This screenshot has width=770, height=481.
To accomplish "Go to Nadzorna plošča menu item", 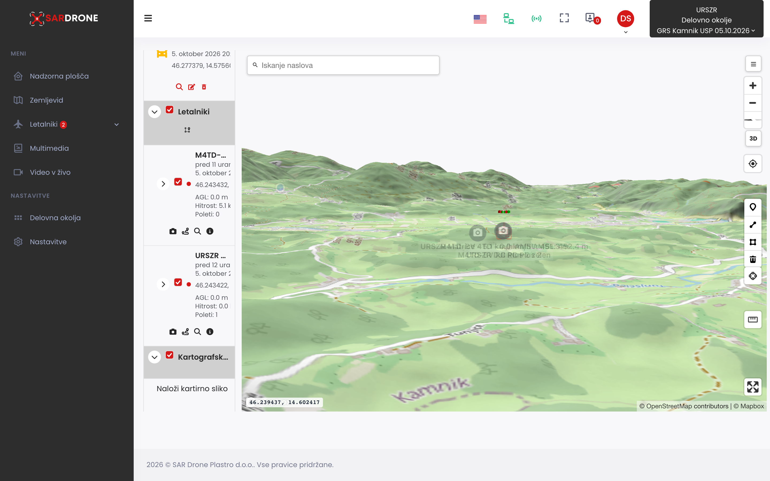I will pos(59,76).
